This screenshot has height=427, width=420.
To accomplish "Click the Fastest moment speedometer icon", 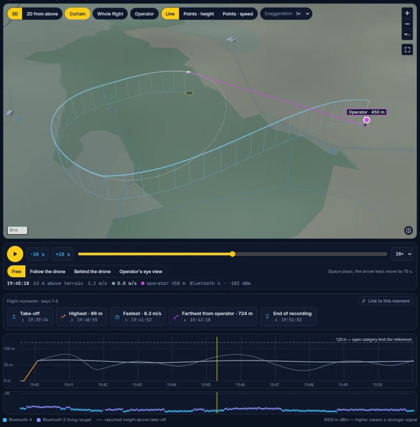I will (117, 316).
